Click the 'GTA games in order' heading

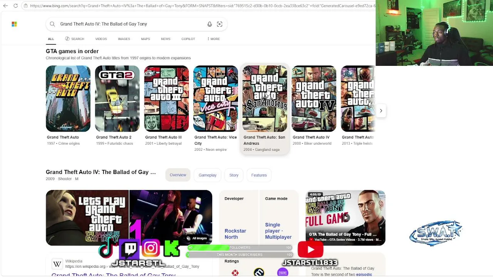pos(72,51)
